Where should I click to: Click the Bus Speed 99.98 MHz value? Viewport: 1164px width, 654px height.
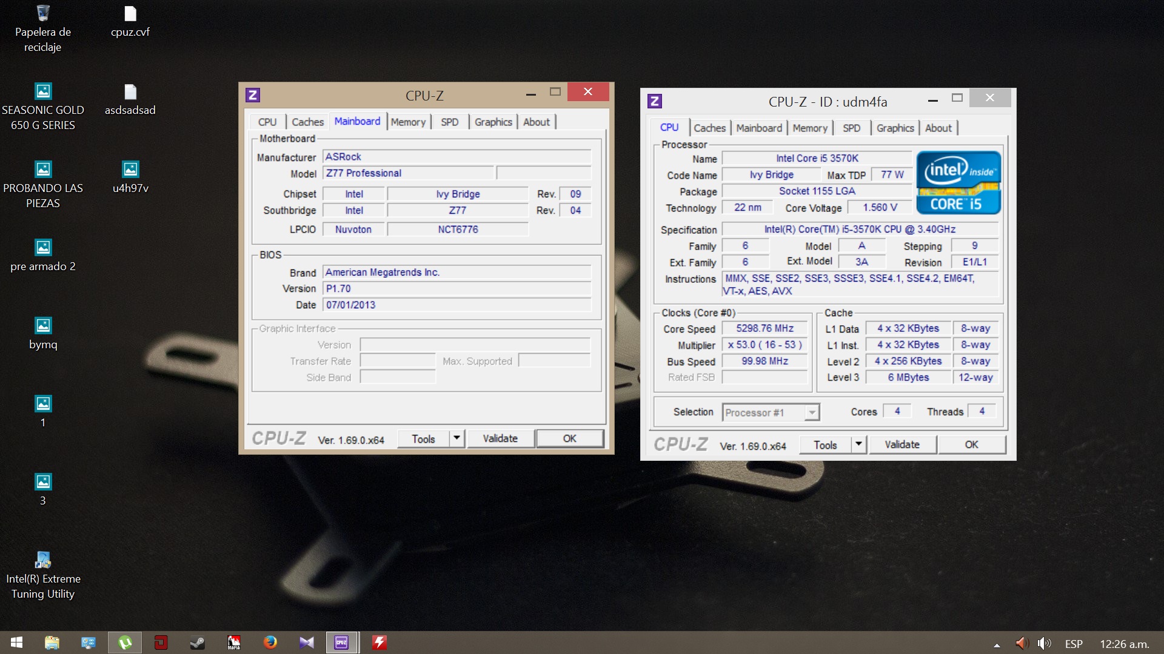click(765, 361)
